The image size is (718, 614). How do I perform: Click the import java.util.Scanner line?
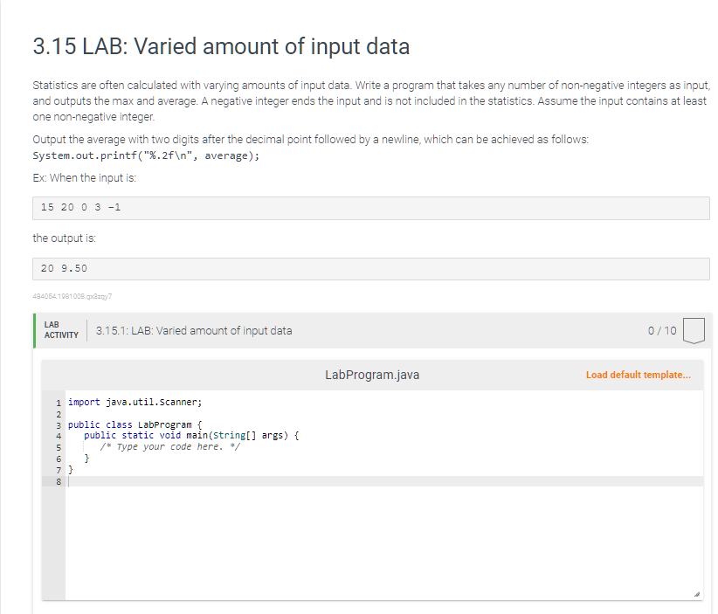tap(135, 403)
